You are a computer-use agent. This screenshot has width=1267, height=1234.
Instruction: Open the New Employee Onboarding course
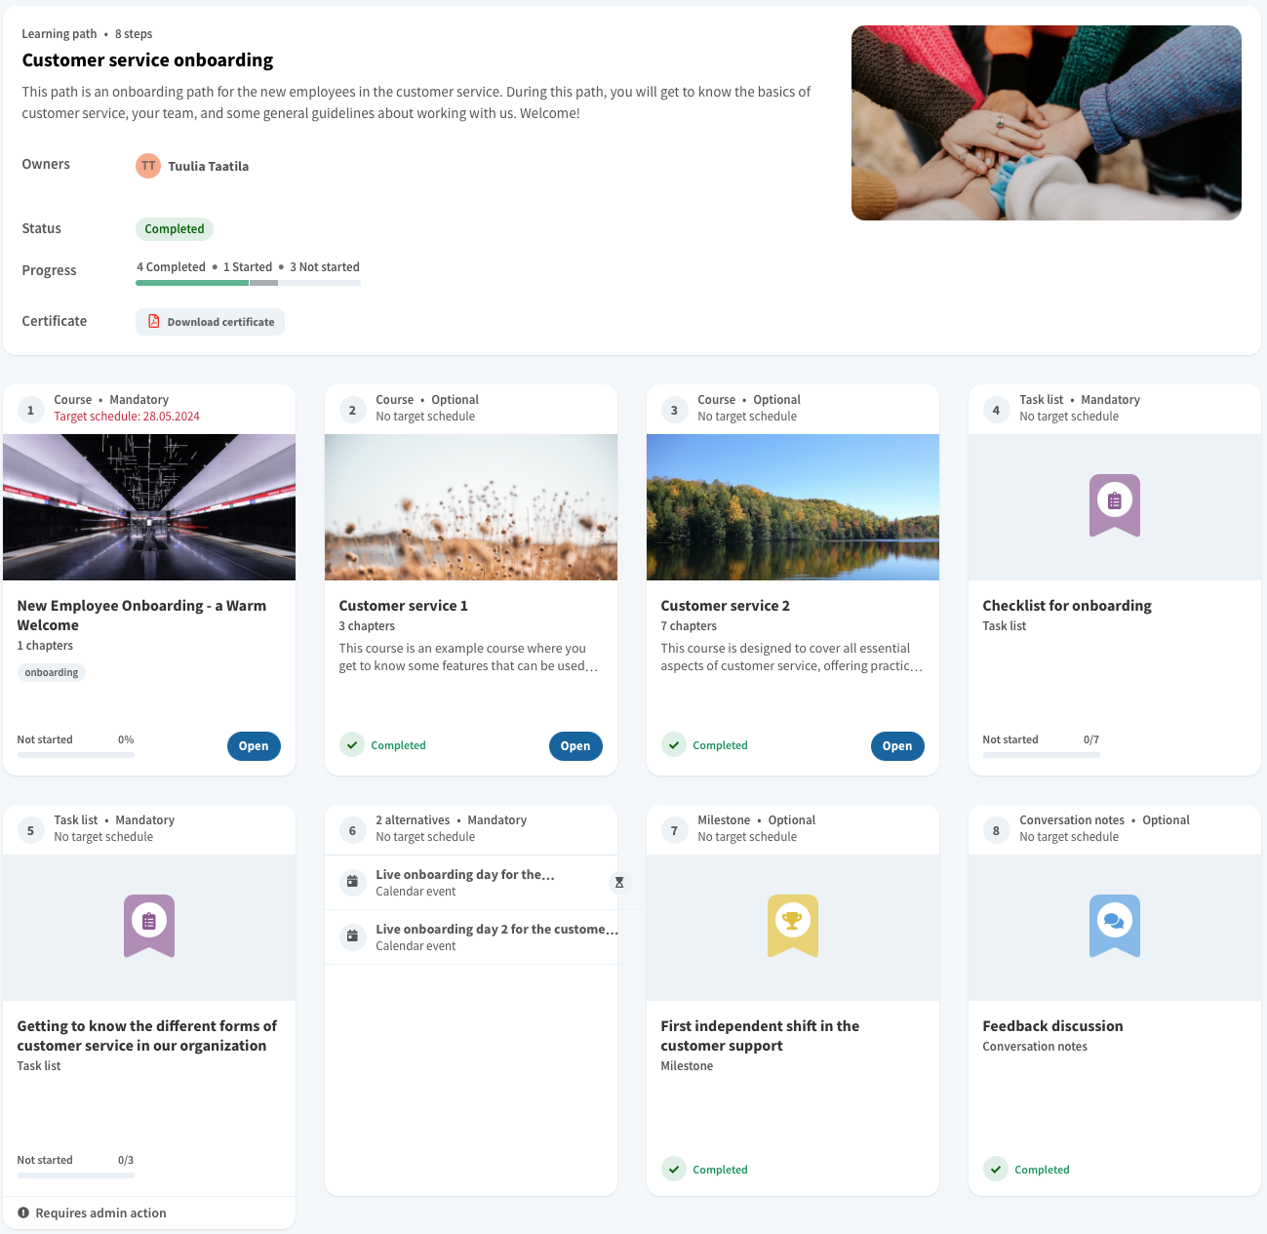254,746
